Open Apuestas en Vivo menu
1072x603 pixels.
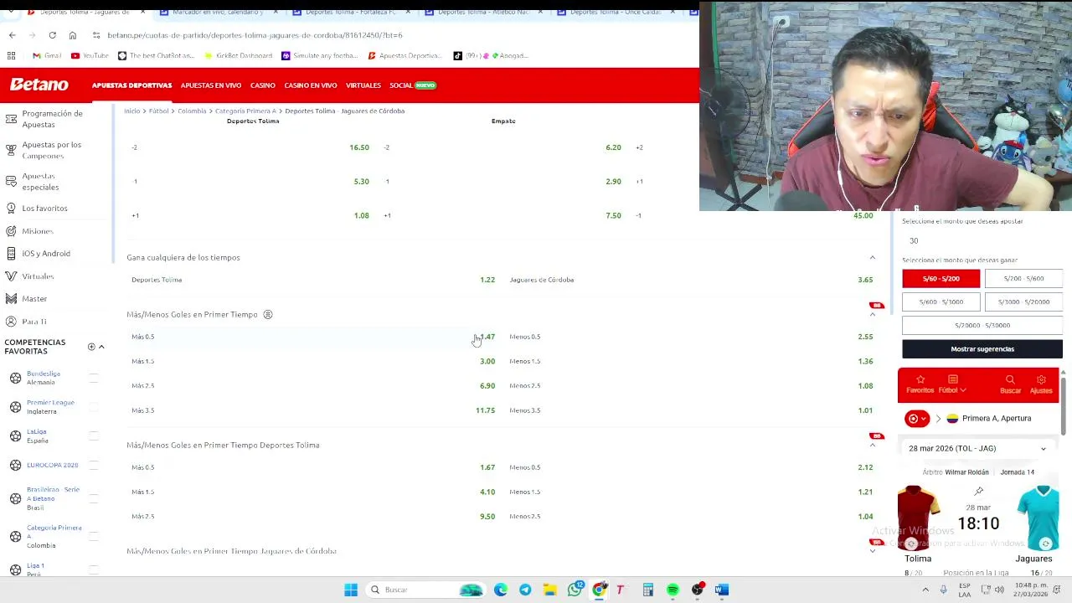click(211, 85)
